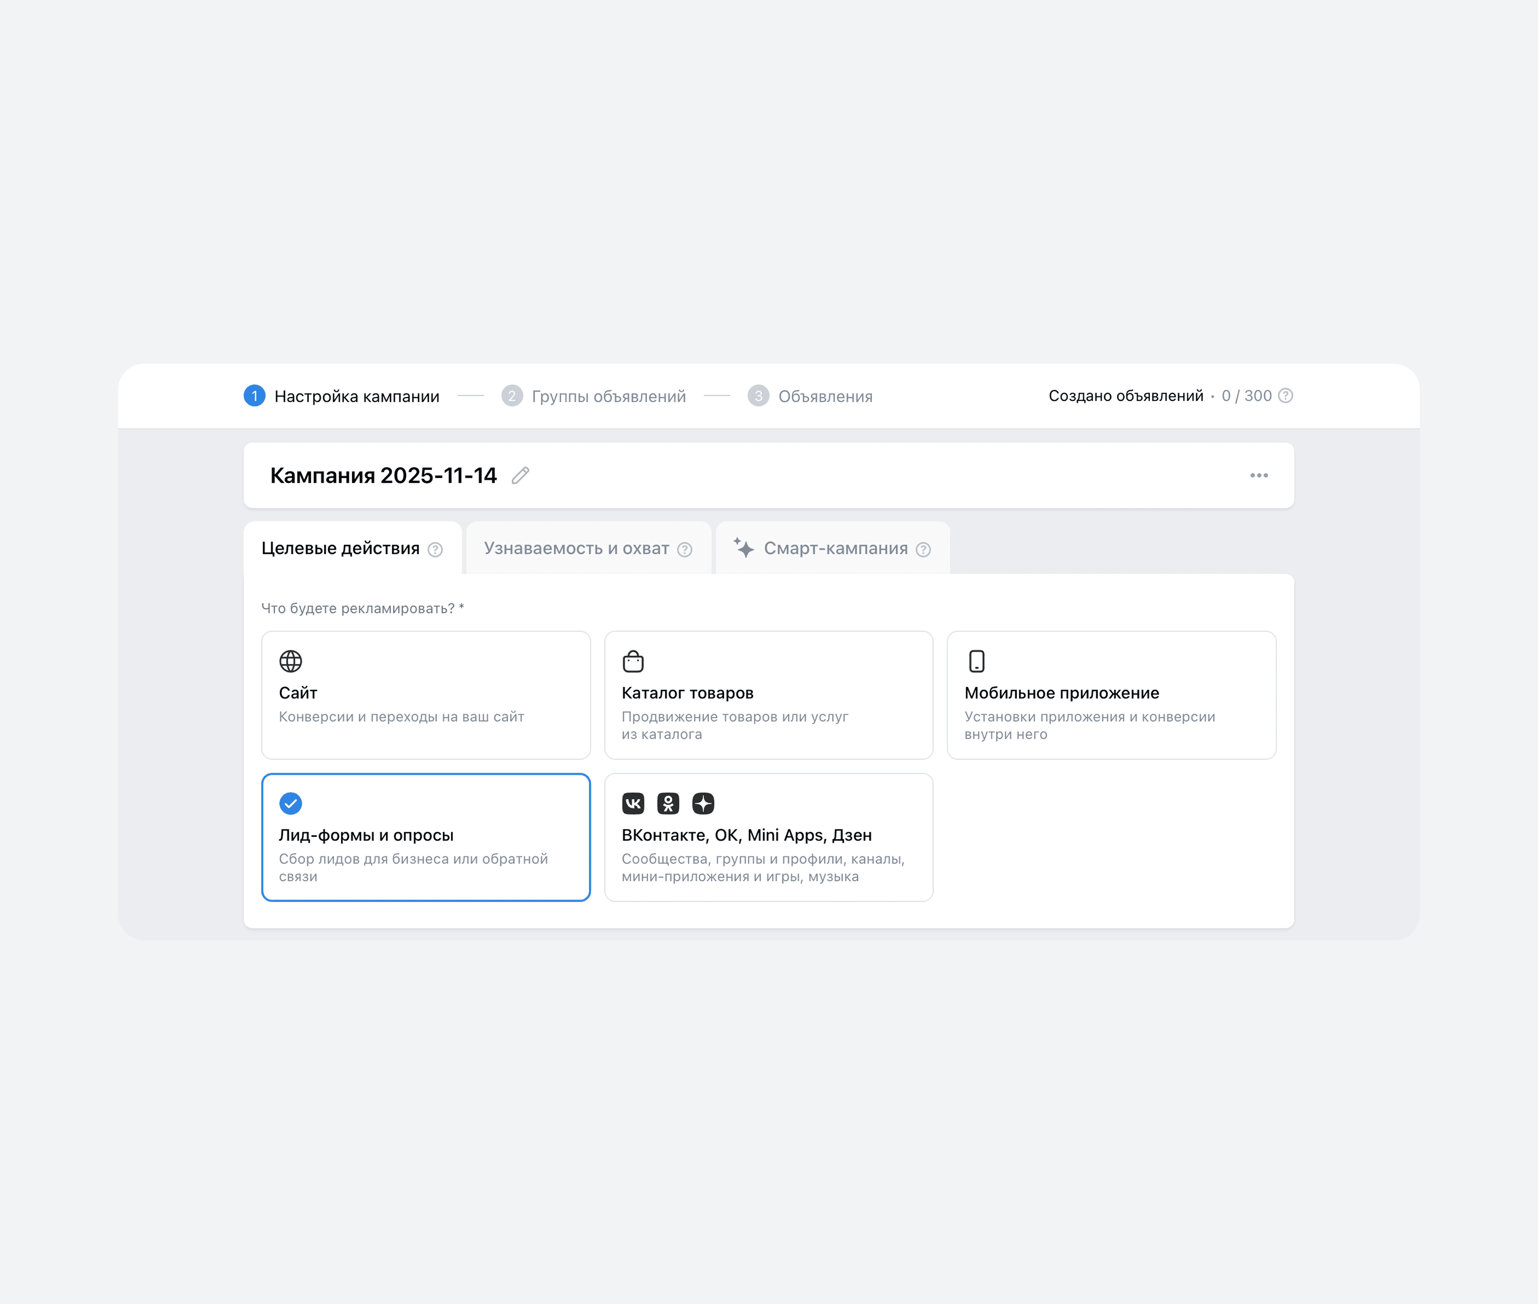Click help icon next to Смарт-кампания
The width and height of the screenshot is (1538, 1304).
[923, 549]
